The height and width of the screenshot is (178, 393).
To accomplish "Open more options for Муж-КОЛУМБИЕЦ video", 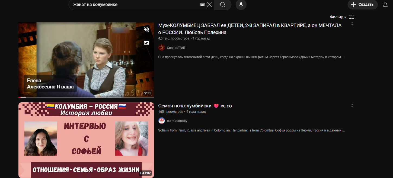I will 352,25.
